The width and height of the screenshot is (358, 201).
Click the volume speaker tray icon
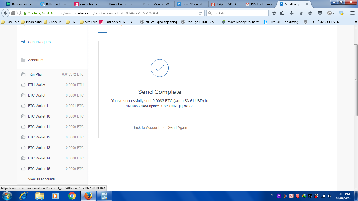(329, 196)
